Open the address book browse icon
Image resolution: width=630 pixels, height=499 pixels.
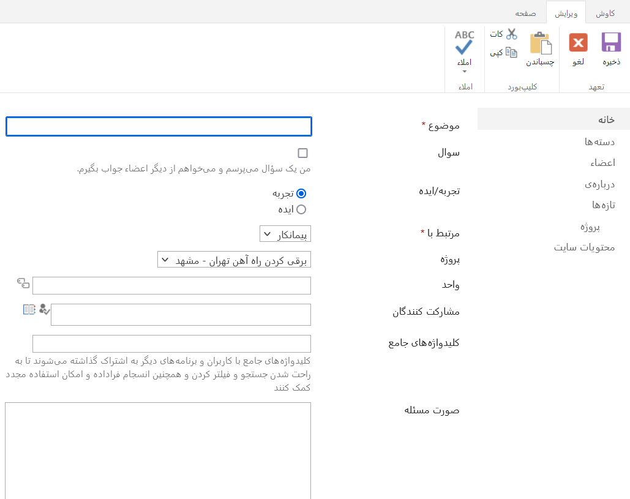click(x=29, y=309)
